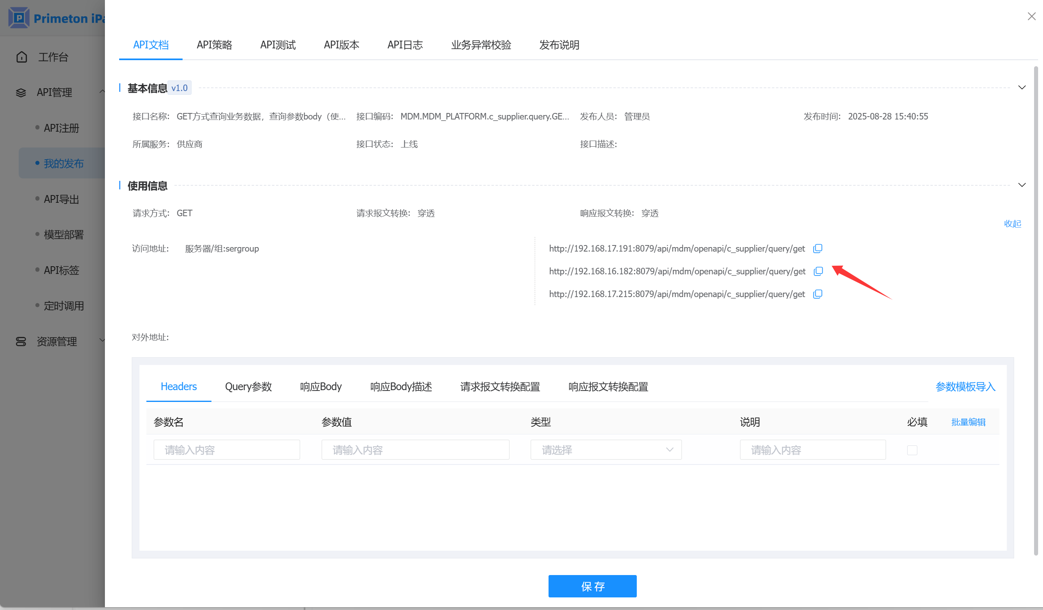1043x610 pixels.
Task: Collapse the 使用信息 section chevron
Action: (x=1021, y=185)
